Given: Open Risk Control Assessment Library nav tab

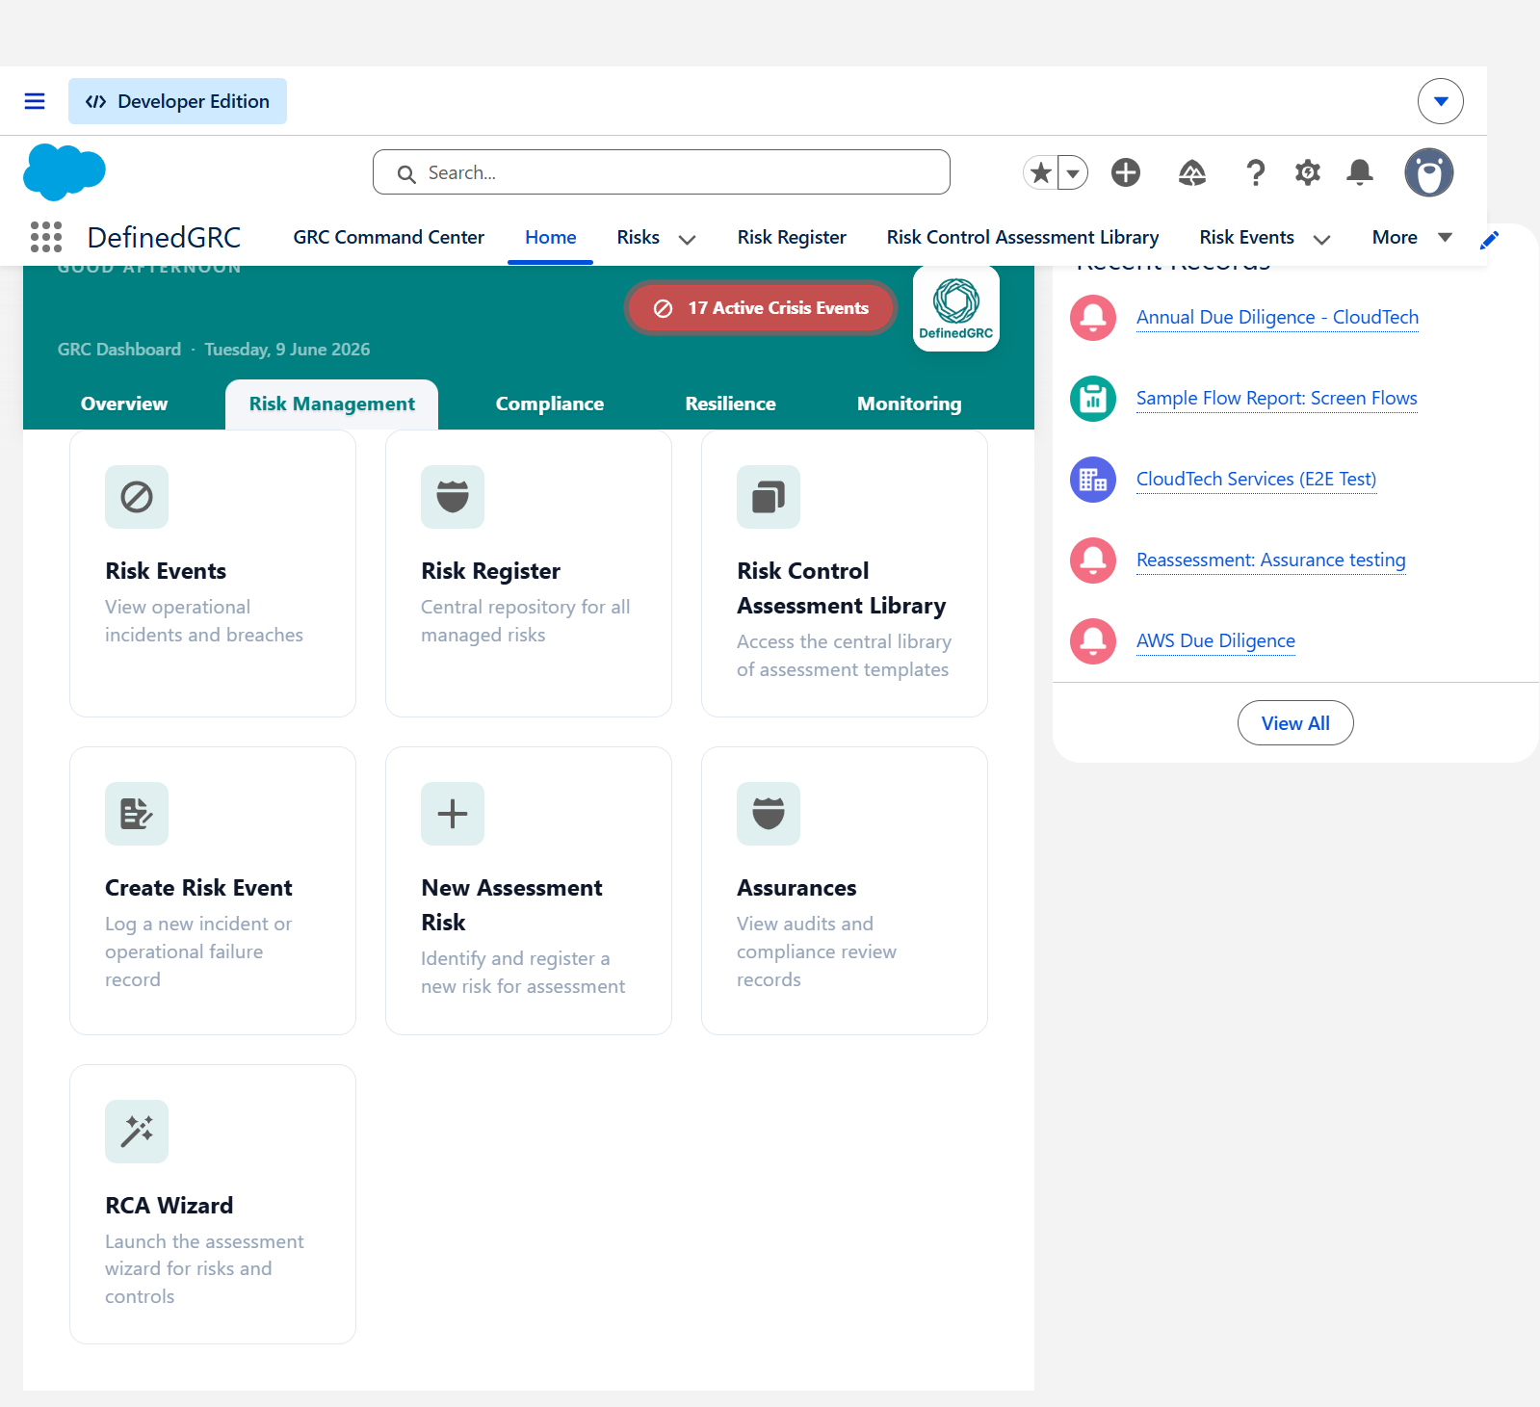Looking at the screenshot, I should [1023, 237].
